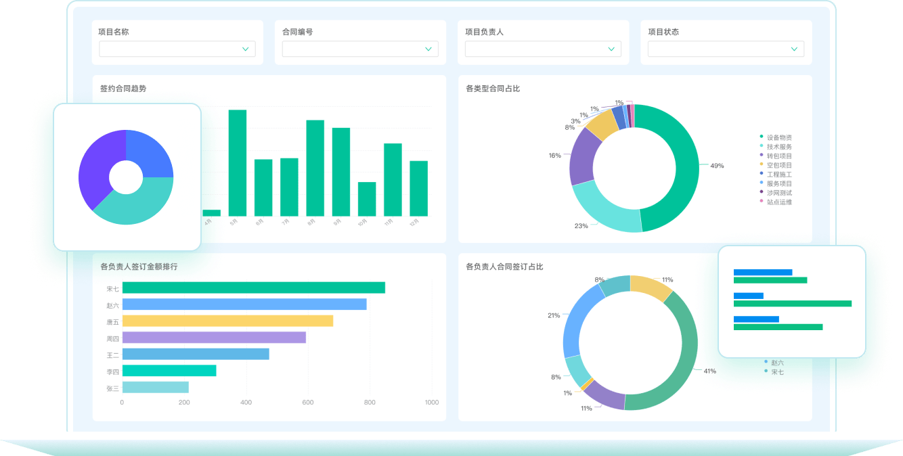The height and width of the screenshot is (456, 903).
Task: Click 宋七's bar in the ranking chart
Action: 254,288
